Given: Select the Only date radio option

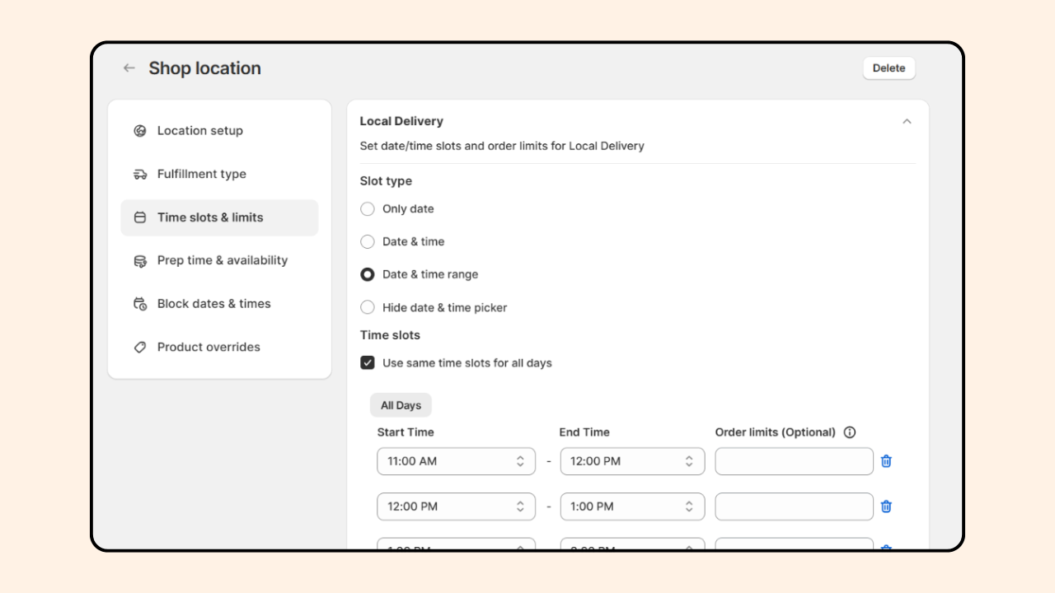Looking at the screenshot, I should point(368,209).
